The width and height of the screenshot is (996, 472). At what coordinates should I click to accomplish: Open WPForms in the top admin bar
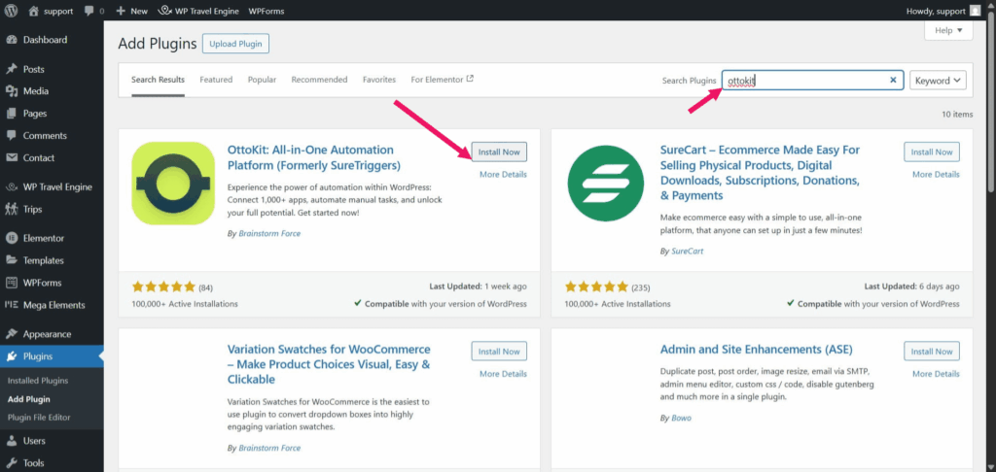coord(267,11)
